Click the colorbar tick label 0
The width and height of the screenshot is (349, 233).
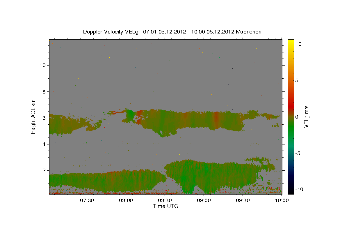click(297, 117)
